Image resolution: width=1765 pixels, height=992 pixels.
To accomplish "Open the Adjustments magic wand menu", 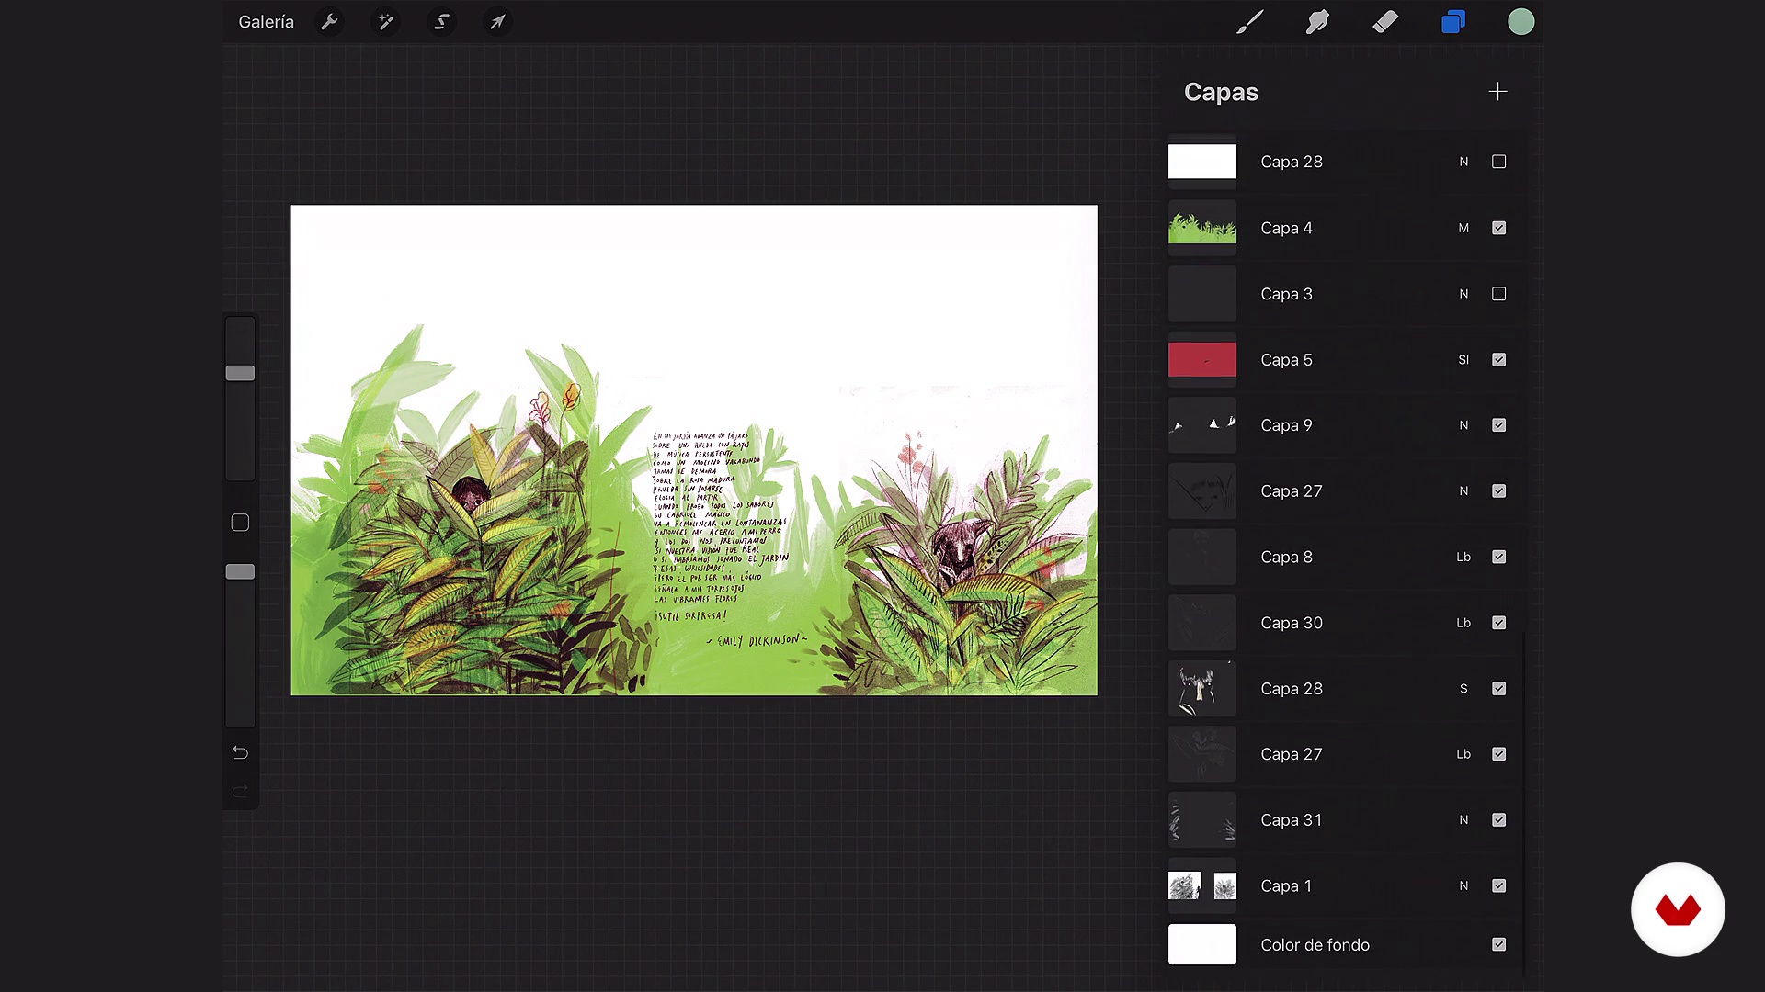I will pos(386,22).
